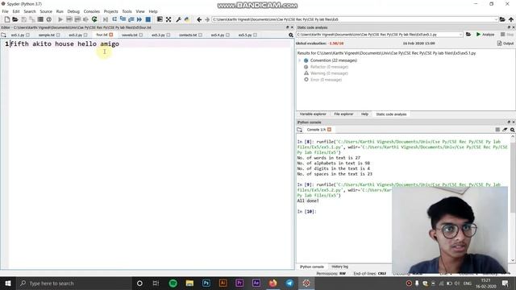The width and height of the screenshot is (516, 290).
Task: Re-run the last script with the green circular arrow
Action: 94,19
